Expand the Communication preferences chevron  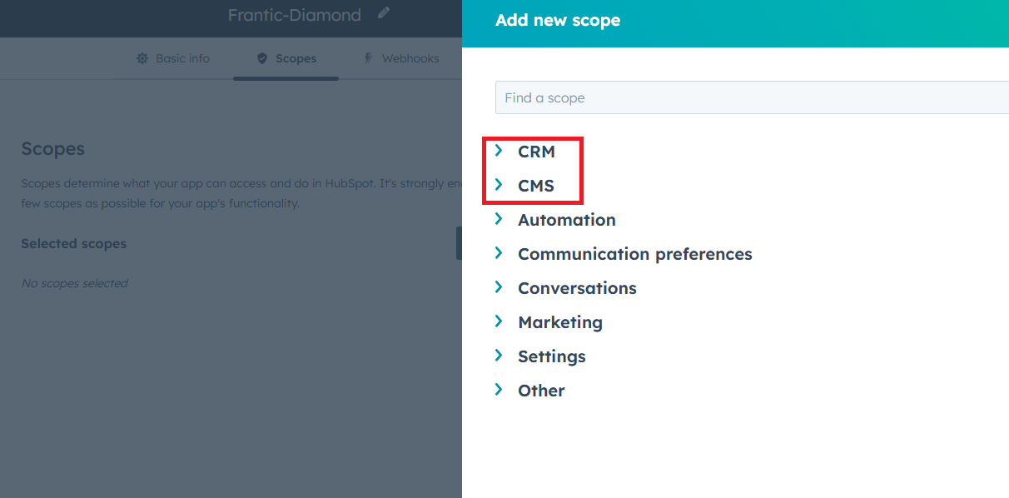point(499,253)
